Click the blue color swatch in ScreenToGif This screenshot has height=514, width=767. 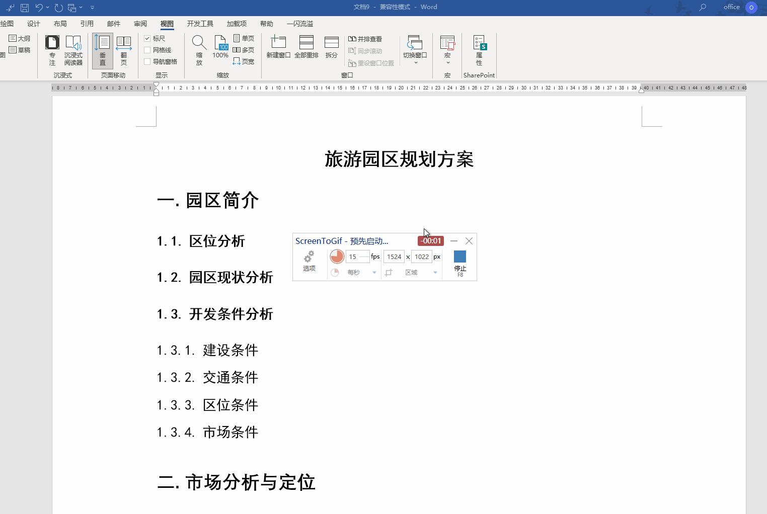point(459,256)
